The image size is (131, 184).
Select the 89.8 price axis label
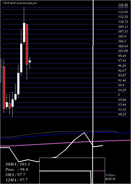pyautogui.click(x=121, y=85)
